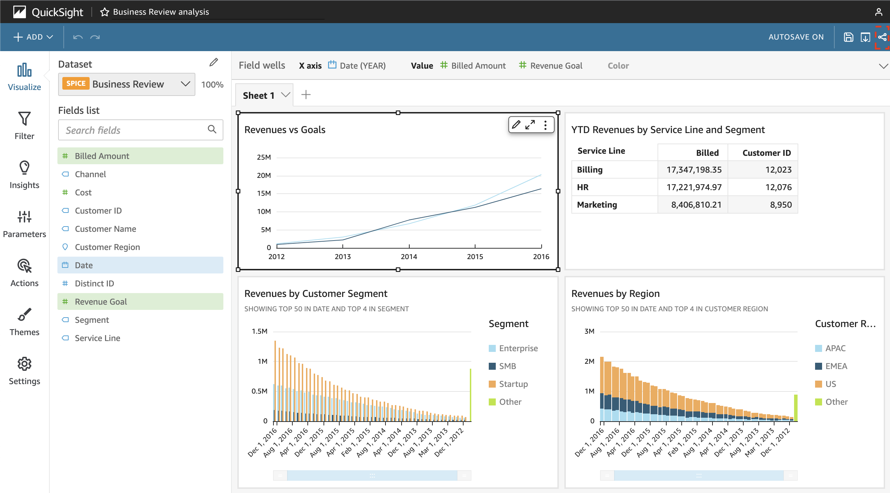Select the Service Line field
This screenshot has width=890, height=493.
point(140,338)
